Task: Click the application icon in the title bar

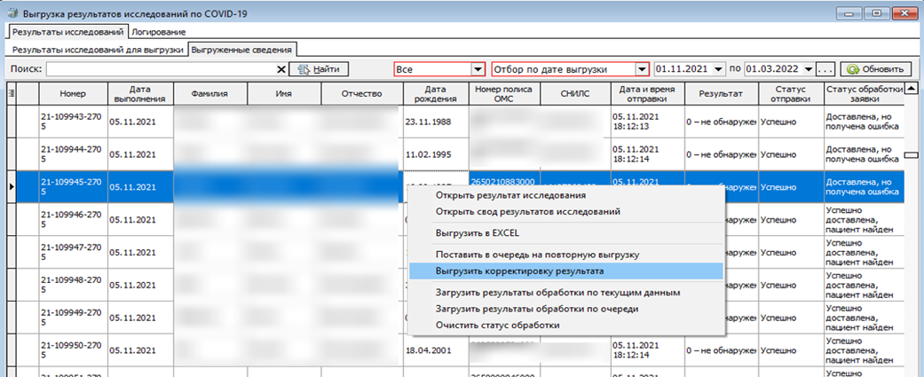Action: click(12, 14)
